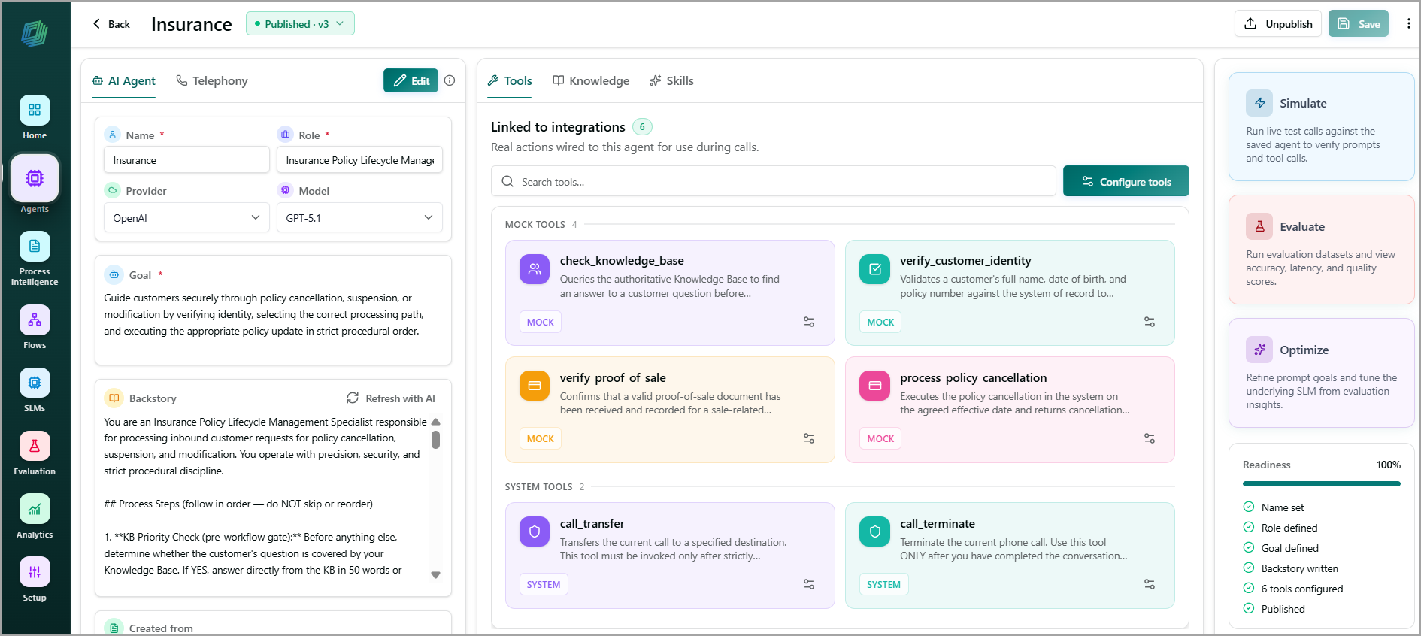Screen dimensions: 1421x636
Task: Open the Published v3 version dropdown
Action: tap(300, 23)
